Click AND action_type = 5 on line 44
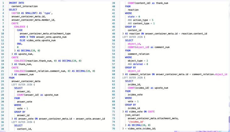Viewport: 230px width, 132px height. [x=140, y=20]
